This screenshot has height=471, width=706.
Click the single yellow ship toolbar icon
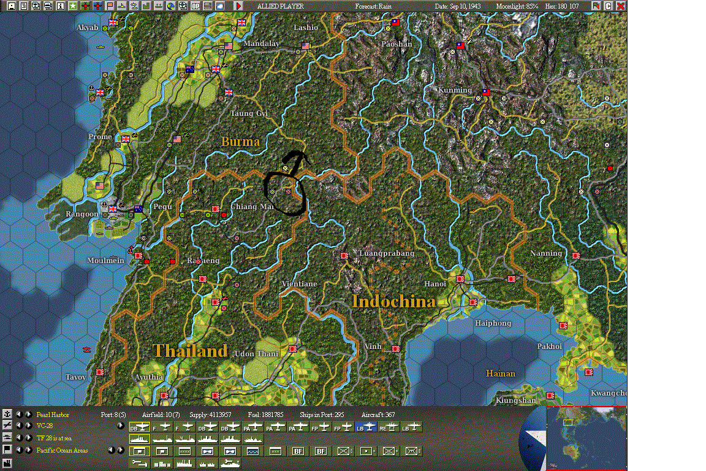(x=121, y=6)
